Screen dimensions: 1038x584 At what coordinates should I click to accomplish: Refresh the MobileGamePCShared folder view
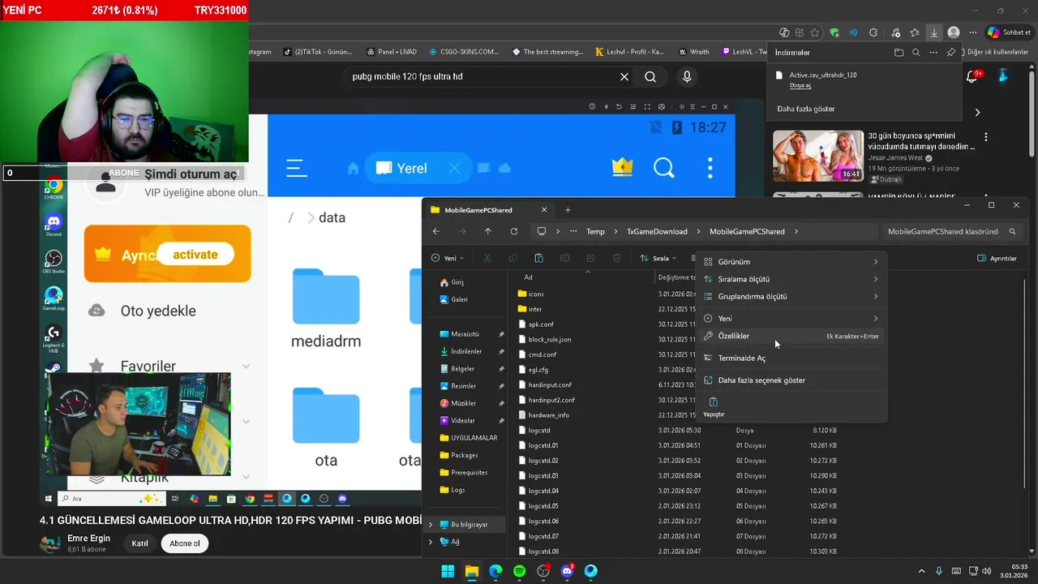click(513, 231)
